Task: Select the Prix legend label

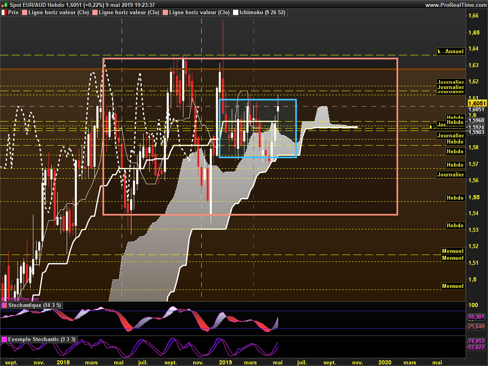Action: point(13,13)
